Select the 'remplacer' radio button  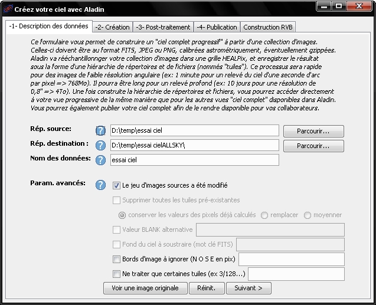[x=264, y=215]
